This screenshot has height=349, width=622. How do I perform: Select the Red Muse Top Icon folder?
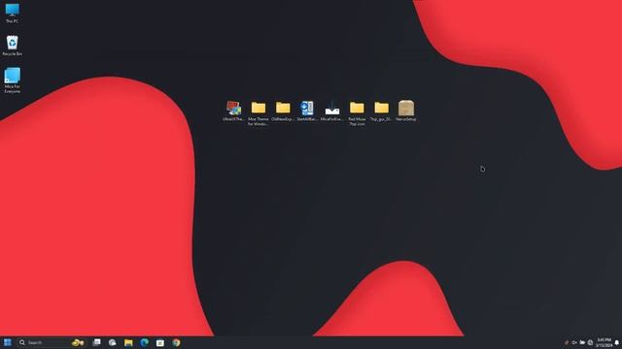(x=357, y=113)
